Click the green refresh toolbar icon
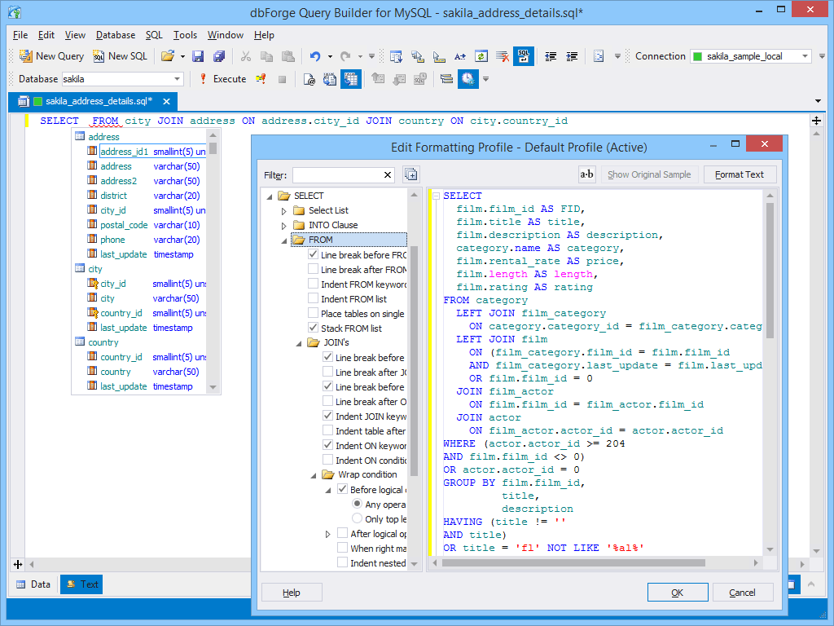 click(481, 56)
